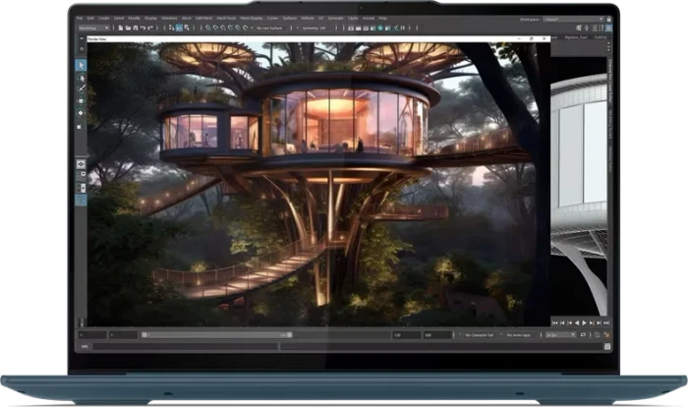688x407 pixels.
Task: Click the Open Scene folder icon
Action: coord(128,29)
